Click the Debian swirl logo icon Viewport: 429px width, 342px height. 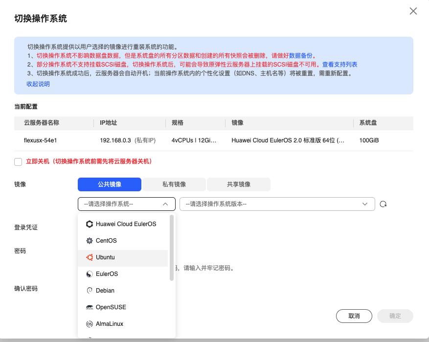[90, 291]
